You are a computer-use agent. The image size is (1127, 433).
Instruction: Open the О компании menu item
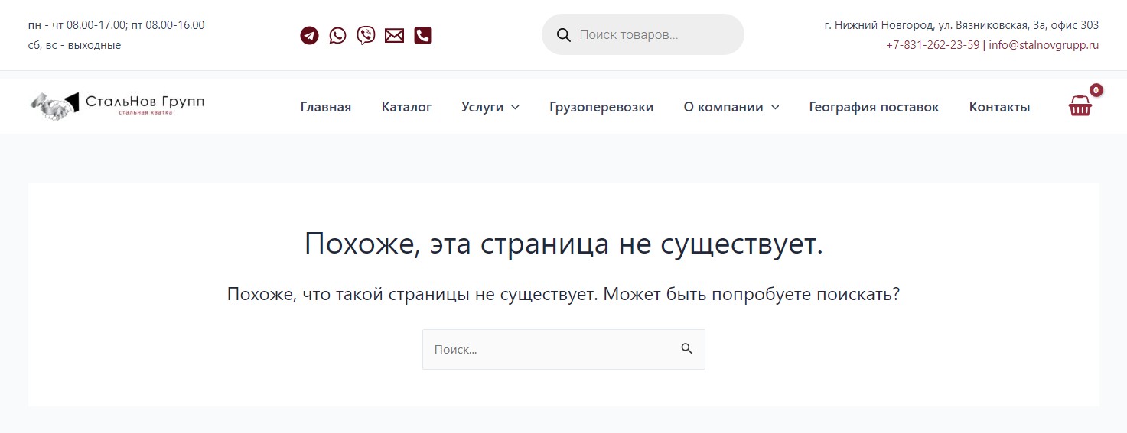pos(723,107)
